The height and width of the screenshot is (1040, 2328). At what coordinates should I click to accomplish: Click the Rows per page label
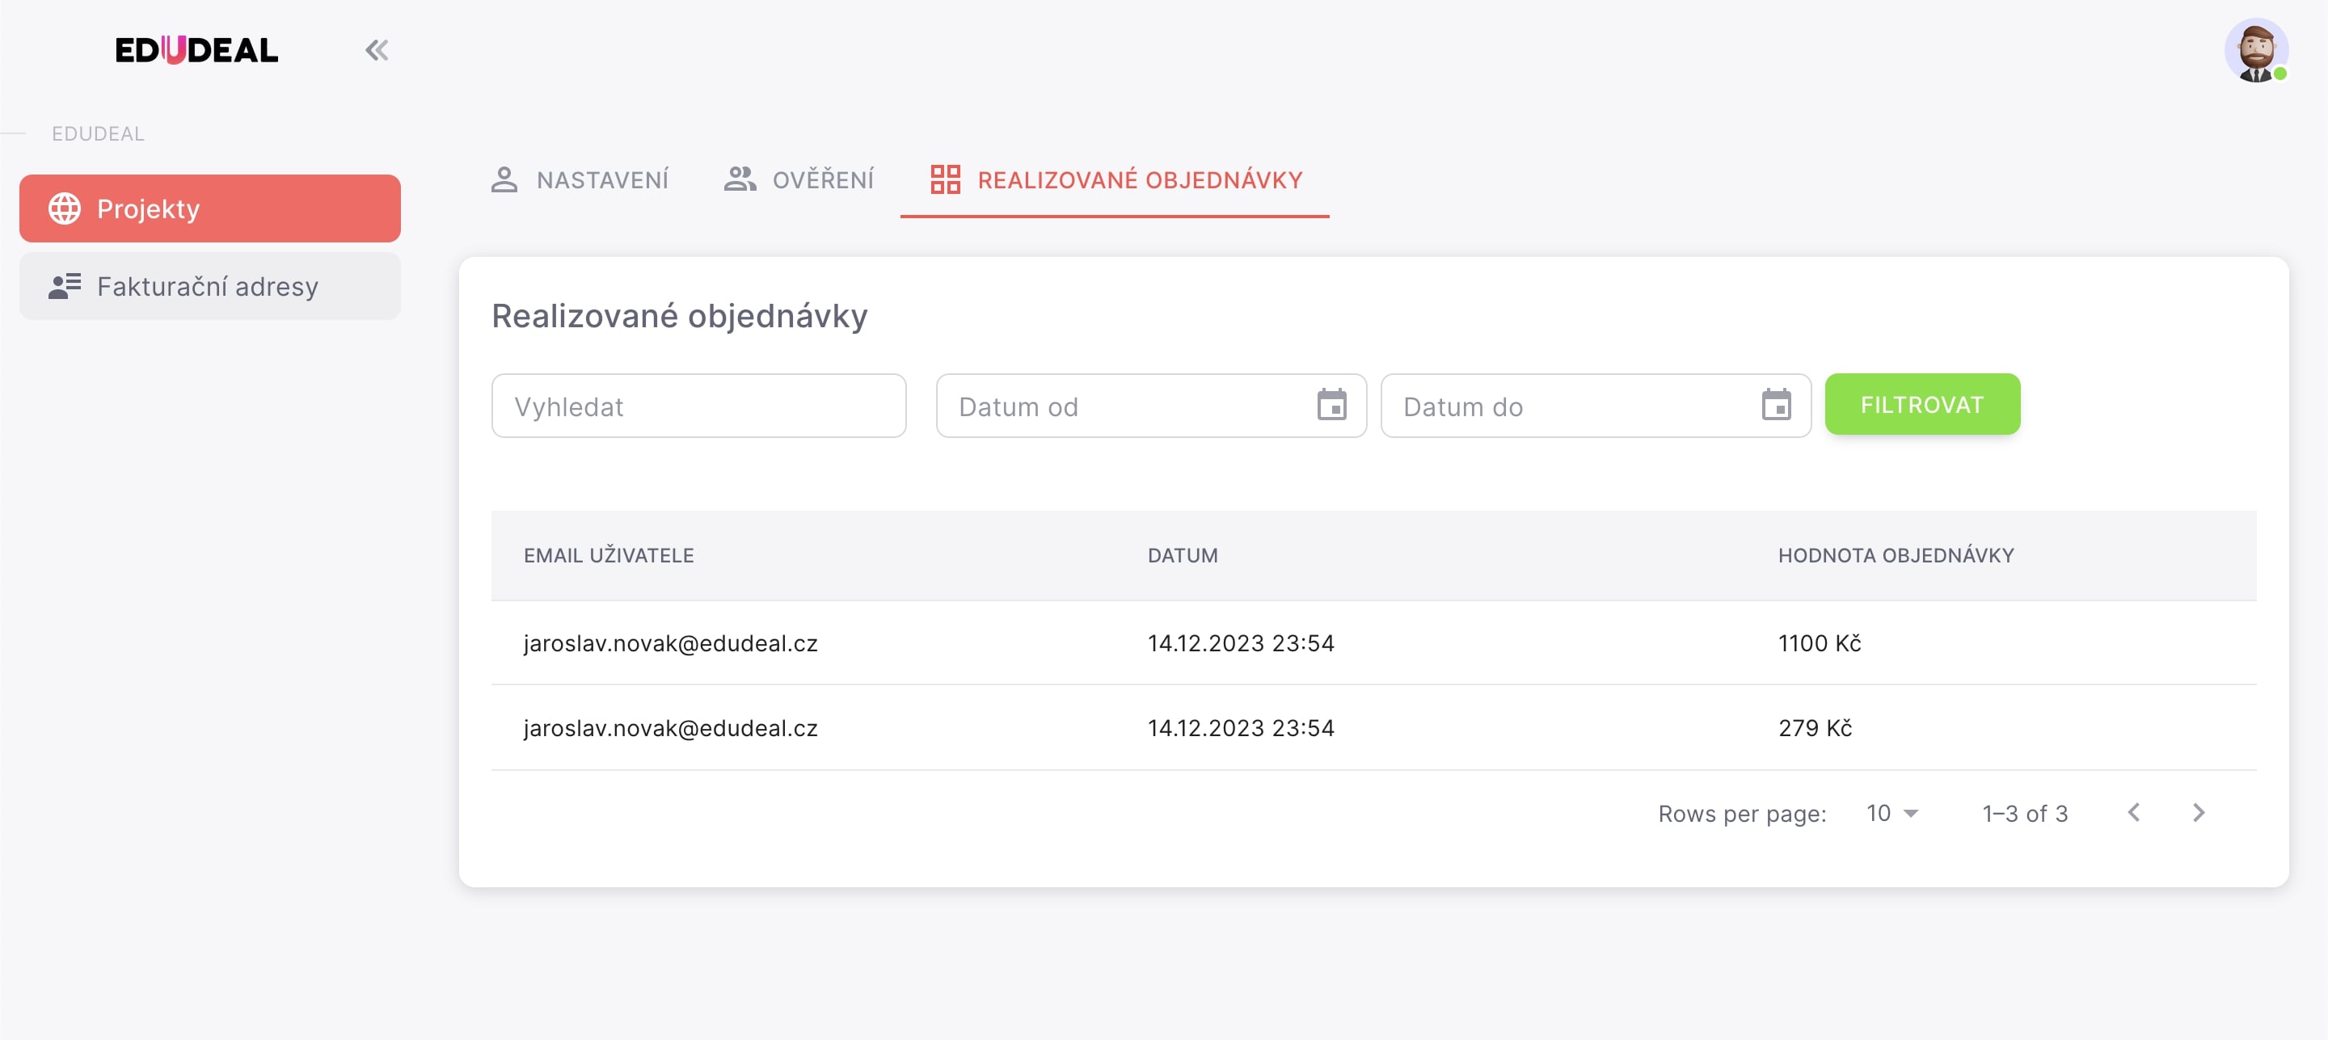click(x=1741, y=814)
